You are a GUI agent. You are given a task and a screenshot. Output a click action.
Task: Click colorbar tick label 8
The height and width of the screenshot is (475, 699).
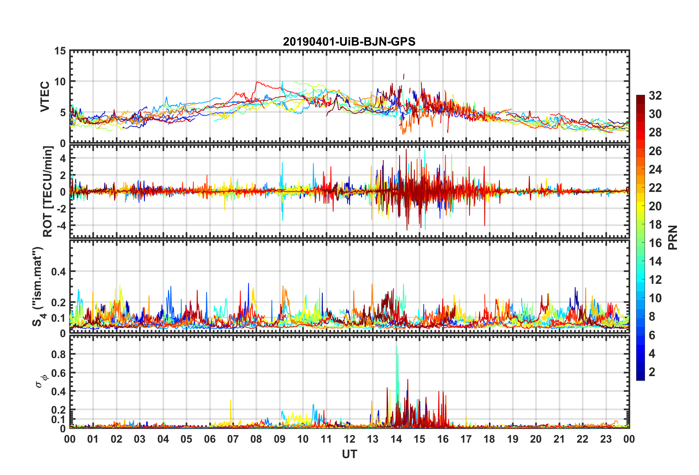coord(652,317)
